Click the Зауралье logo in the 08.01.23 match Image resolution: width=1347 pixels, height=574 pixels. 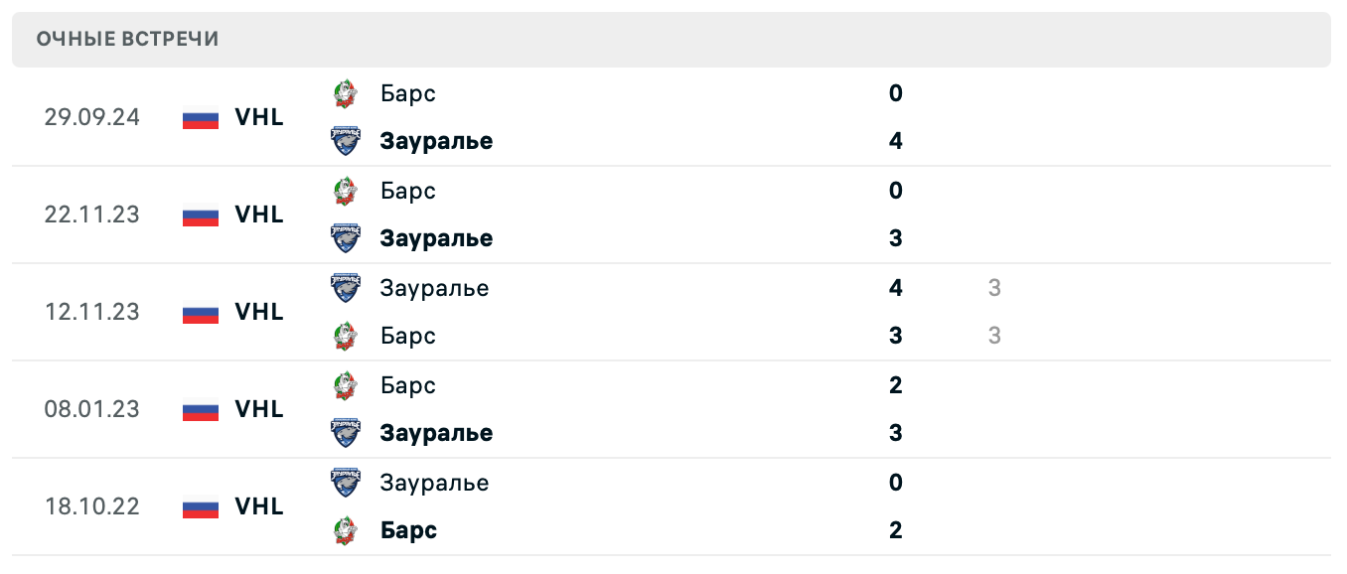click(x=345, y=433)
